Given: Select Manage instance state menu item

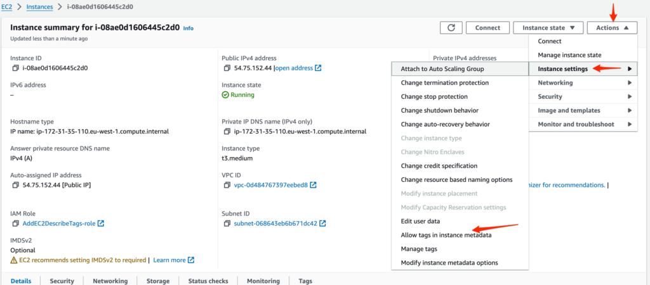Looking at the screenshot, I should [583, 55].
